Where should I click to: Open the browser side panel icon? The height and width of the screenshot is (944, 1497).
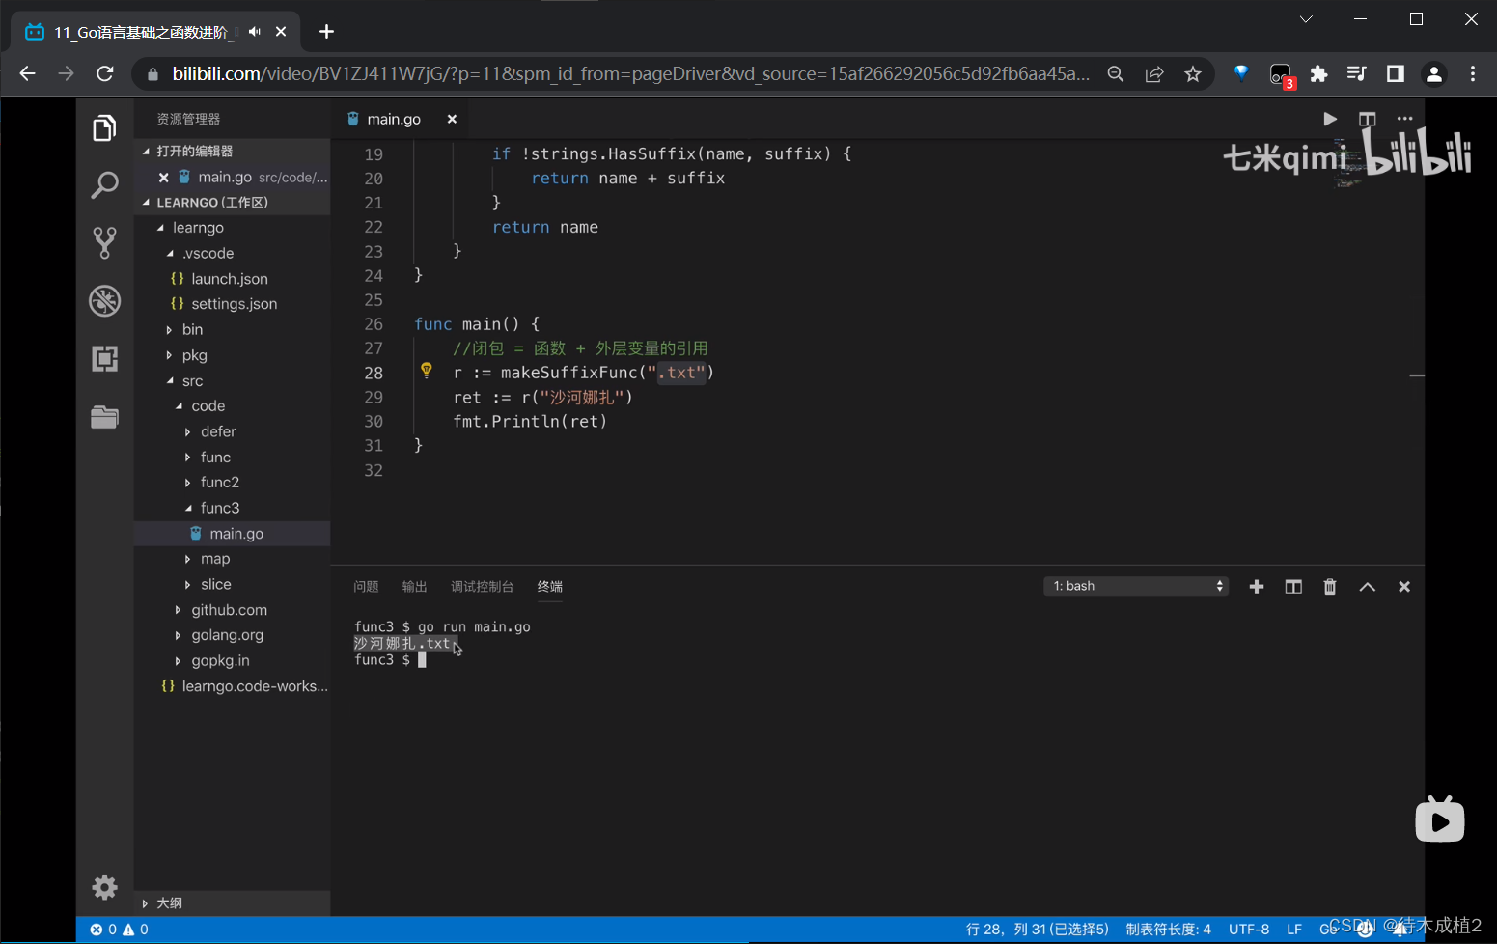click(1396, 74)
